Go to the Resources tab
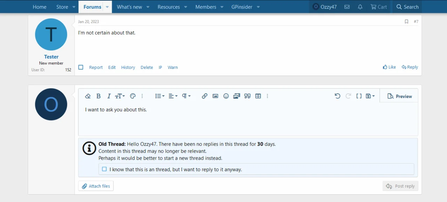The width and height of the screenshot is (447, 202). pyautogui.click(x=169, y=7)
